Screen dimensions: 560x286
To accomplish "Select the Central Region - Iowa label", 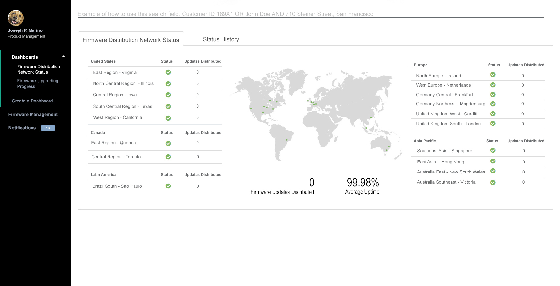I will coord(115,95).
